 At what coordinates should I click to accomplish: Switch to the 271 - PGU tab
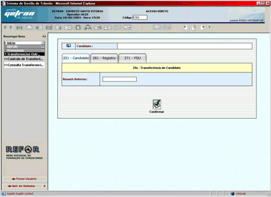tap(133, 58)
